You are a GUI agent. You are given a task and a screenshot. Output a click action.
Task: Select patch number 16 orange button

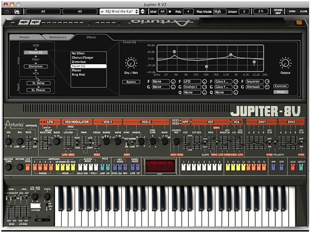coord(264,167)
